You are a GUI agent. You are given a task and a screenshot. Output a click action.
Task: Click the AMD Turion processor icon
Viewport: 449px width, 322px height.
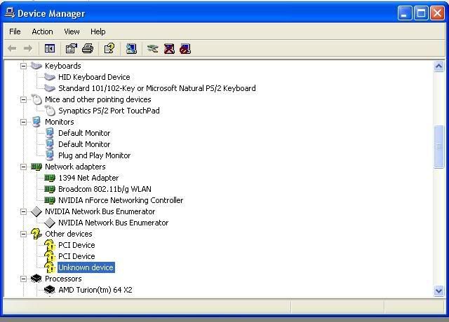[x=50, y=290]
